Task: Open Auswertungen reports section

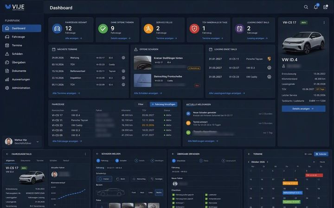Action: pyautogui.click(x=22, y=80)
